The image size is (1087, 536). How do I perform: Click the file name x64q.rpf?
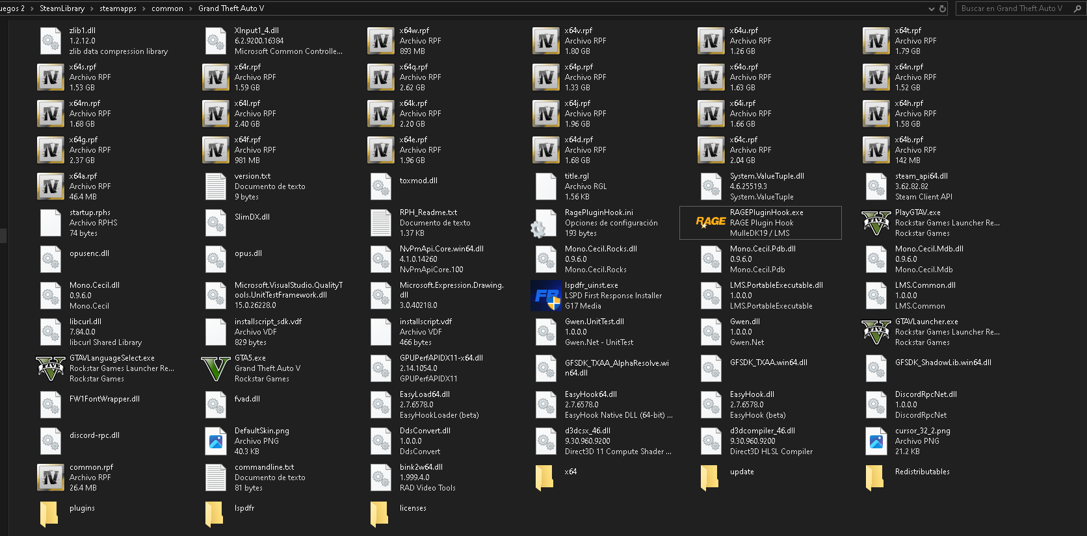coord(413,67)
